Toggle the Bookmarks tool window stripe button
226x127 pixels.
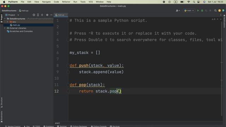(x=1, y=117)
